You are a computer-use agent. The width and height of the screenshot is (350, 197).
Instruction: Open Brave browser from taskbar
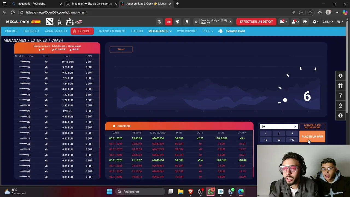click(x=191, y=192)
